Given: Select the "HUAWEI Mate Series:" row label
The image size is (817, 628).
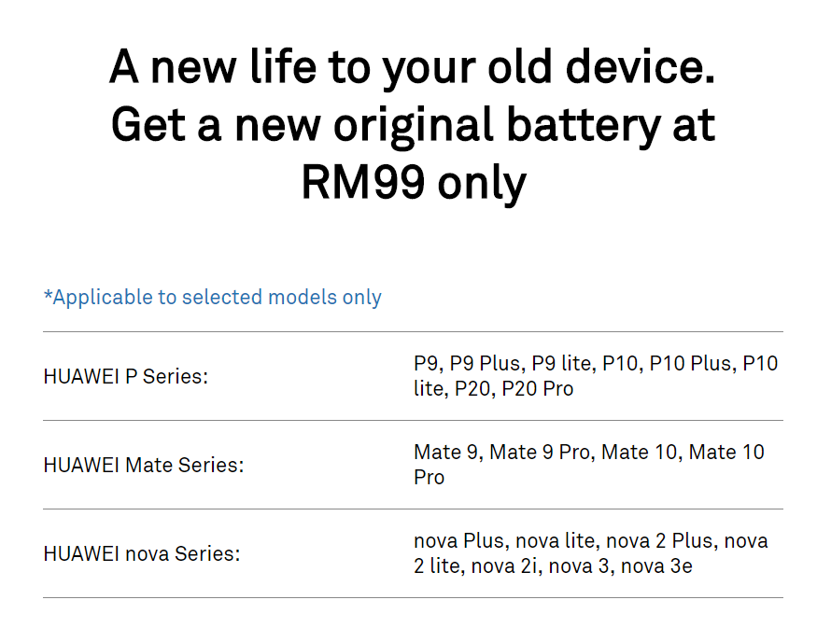Looking at the screenshot, I should (143, 465).
